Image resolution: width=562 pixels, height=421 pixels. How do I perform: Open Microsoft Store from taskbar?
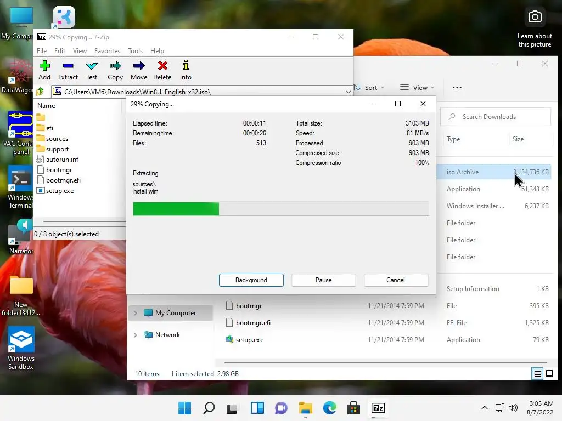(x=354, y=408)
